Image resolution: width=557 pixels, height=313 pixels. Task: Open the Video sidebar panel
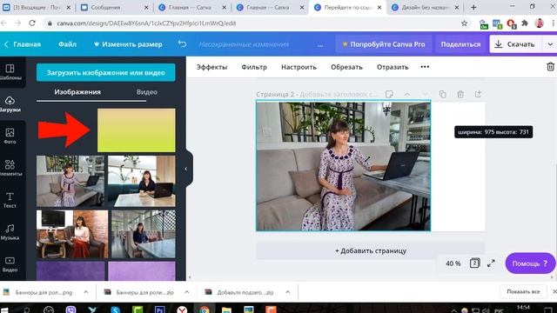10,264
